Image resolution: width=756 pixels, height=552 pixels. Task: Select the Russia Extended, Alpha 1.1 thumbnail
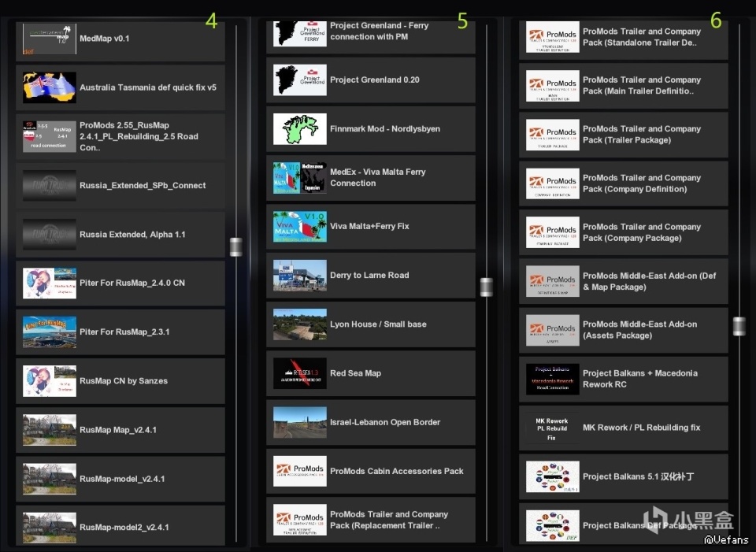click(49, 235)
